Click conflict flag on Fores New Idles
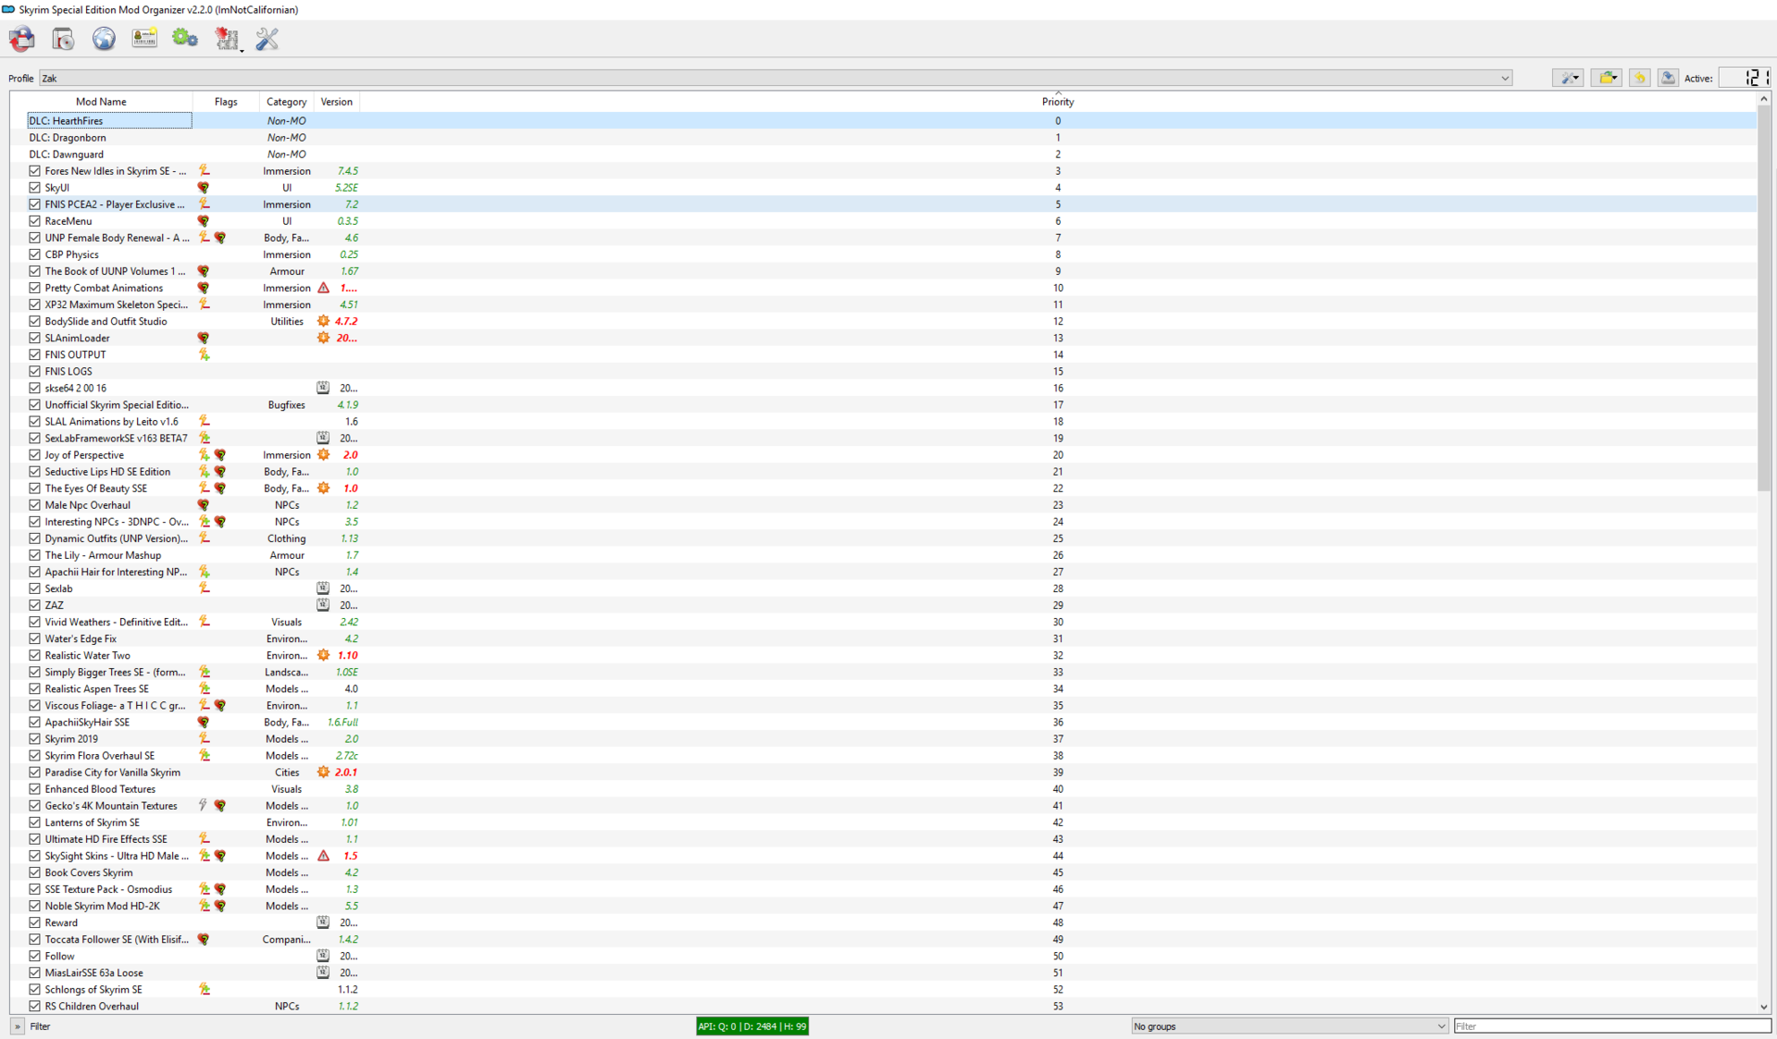Screen dimensions: 1777x1039 (x=204, y=171)
